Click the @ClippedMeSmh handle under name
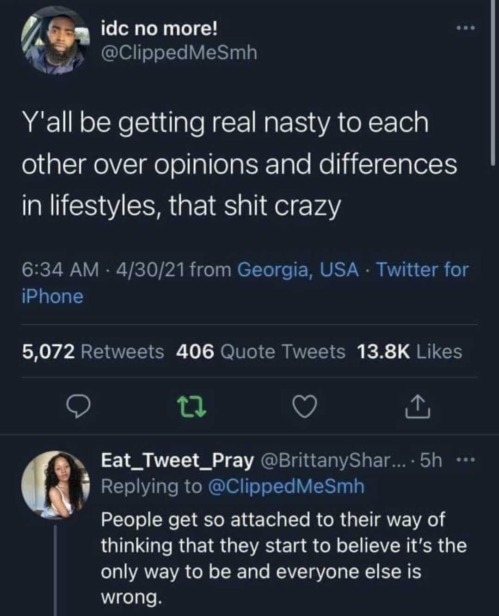 coord(179,53)
